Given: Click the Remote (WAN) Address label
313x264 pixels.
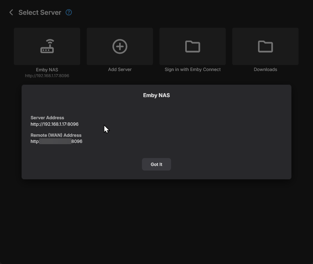Looking at the screenshot, I should pos(56,135).
